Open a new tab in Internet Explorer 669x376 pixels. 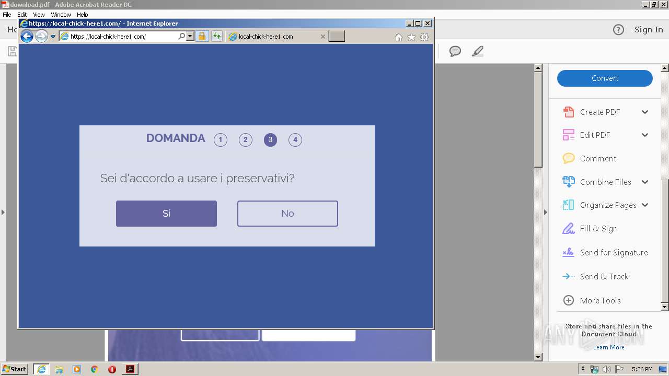click(x=337, y=36)
